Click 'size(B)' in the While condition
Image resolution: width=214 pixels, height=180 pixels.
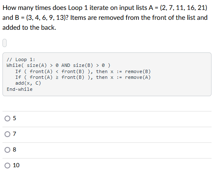(x=83, y=65)
